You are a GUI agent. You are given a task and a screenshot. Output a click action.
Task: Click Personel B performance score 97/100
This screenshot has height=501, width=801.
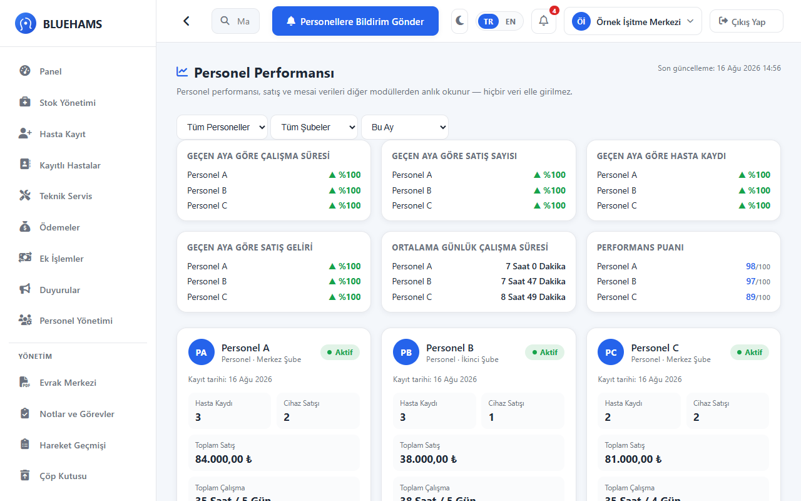[x=758, y=281]
